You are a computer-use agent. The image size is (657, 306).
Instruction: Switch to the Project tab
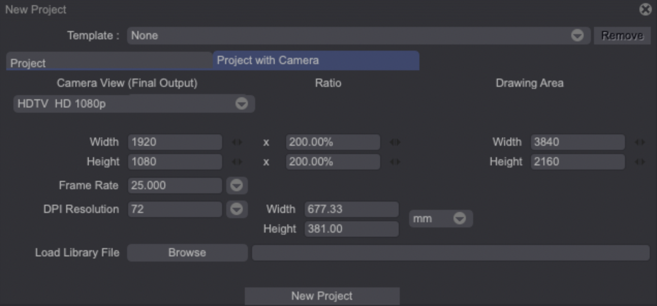(109, 63)
